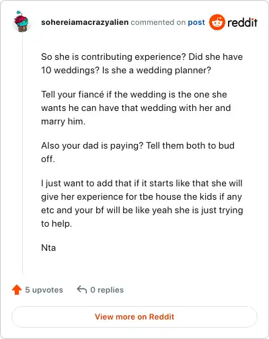269x339 pixels.
Task: Follow the blue "post" link
Action: coord(196,22)
